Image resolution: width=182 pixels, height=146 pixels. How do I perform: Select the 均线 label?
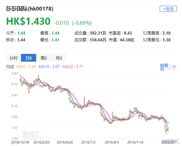click(x=10, y=67)
